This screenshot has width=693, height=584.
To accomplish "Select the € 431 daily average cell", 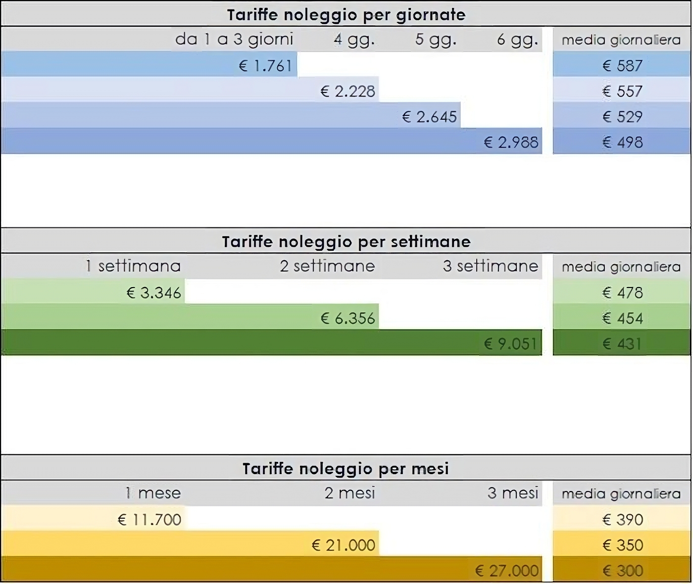I will [622, 343].
